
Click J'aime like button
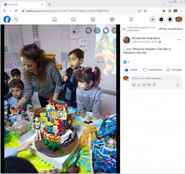(131, 70)
